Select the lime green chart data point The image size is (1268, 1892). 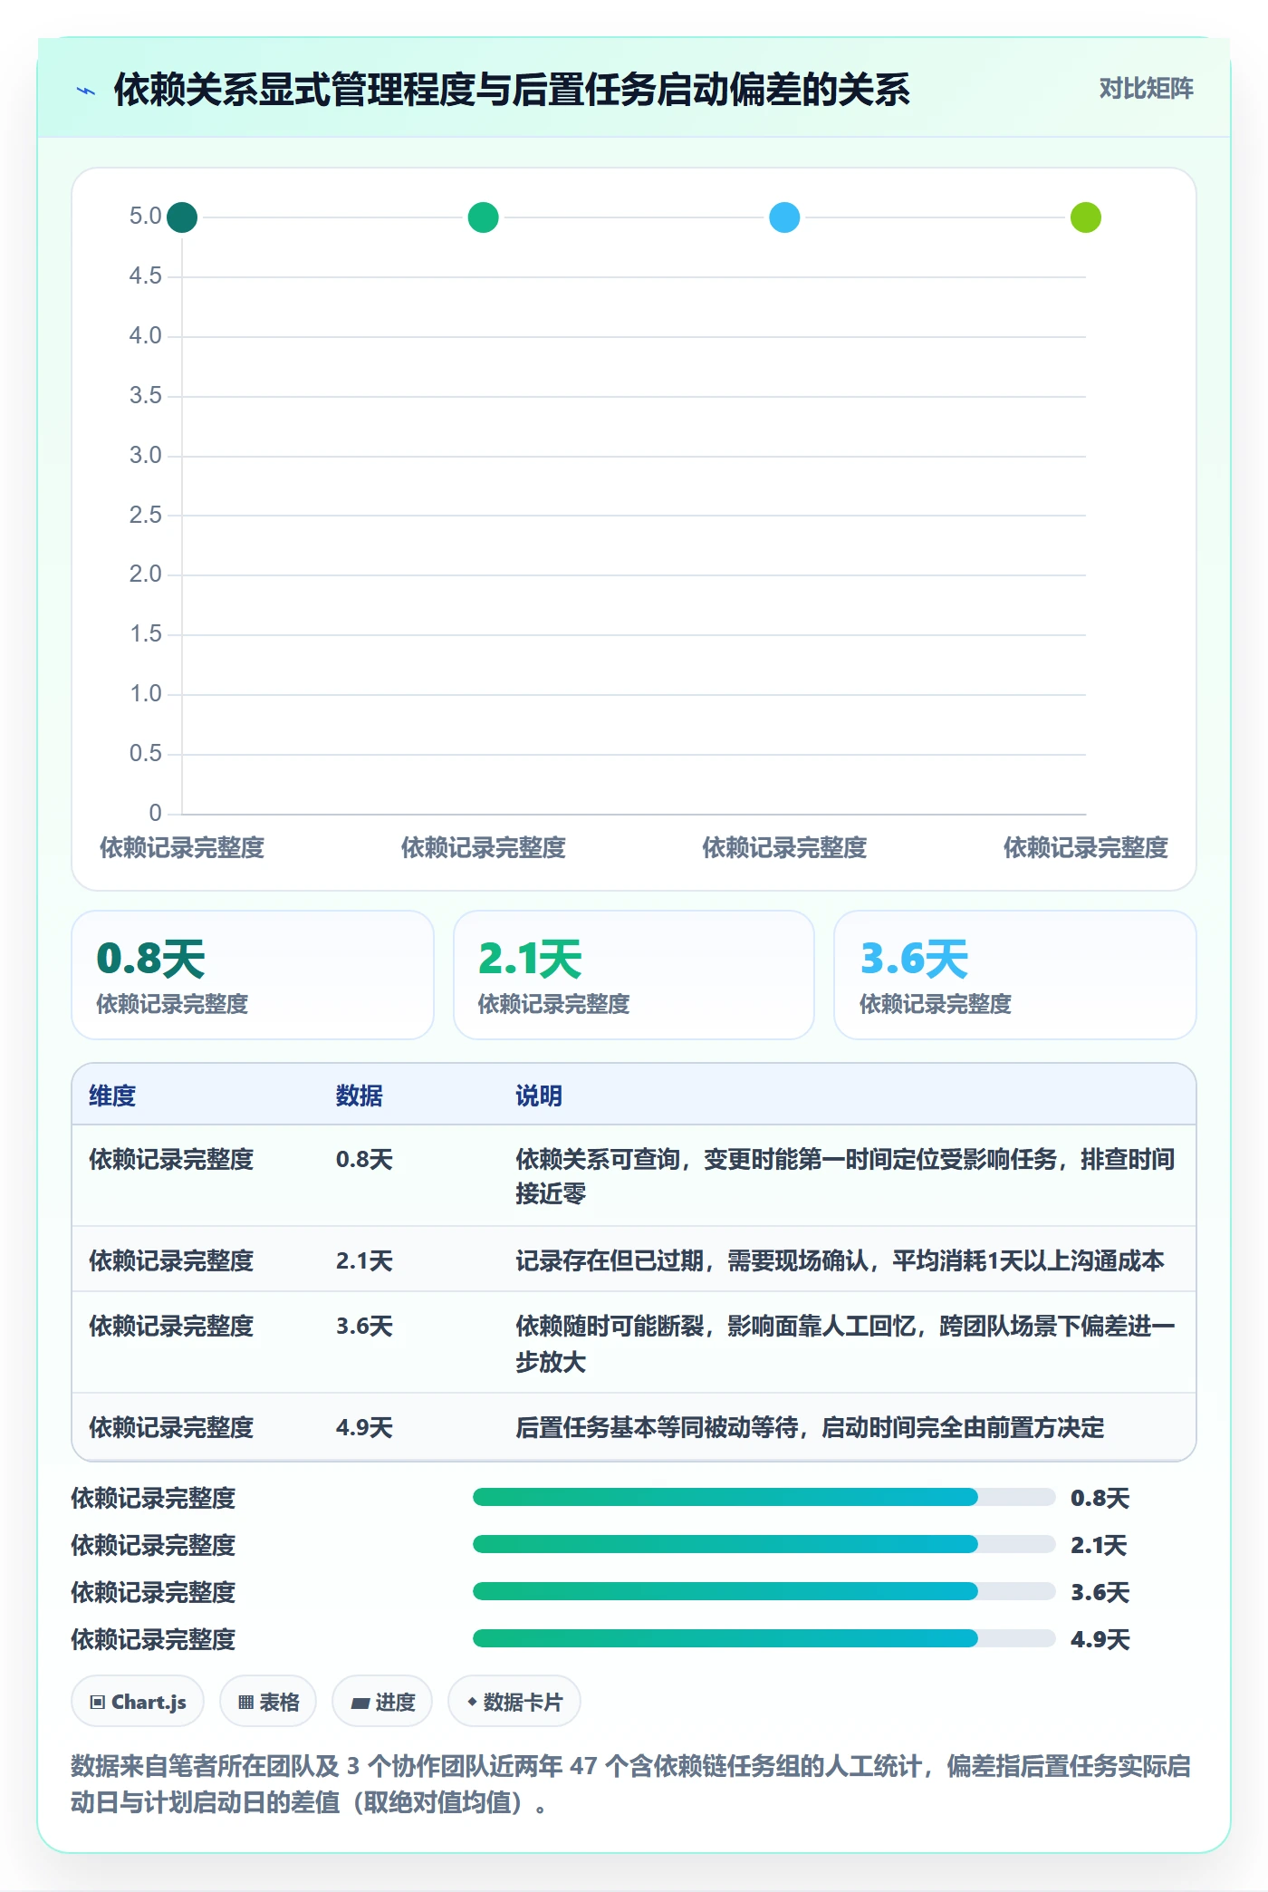click(x=1086, y=217)
